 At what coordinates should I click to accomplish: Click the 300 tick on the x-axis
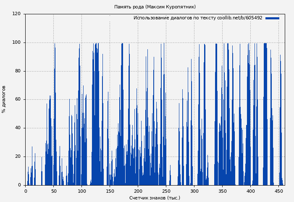tap(194, 191)
